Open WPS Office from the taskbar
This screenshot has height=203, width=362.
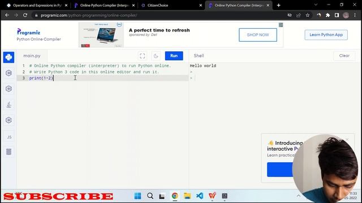pos(212,196)
